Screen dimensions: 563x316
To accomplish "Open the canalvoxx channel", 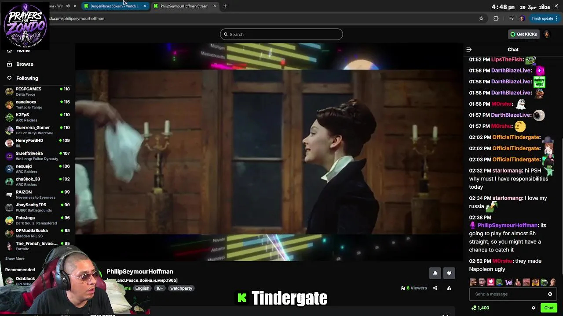I will pos(37,104).
